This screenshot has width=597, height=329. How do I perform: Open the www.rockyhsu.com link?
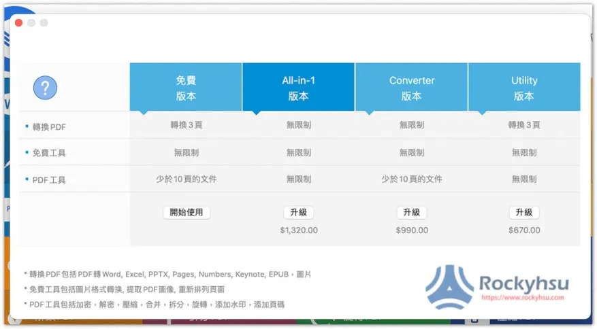pyautogui.click(x=523, y=298)
